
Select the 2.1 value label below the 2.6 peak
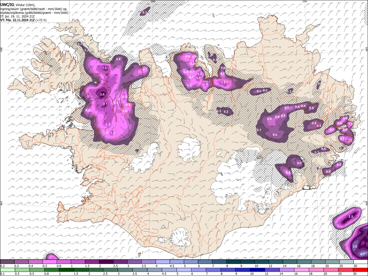pyautogui.click(x=105, y=104)
